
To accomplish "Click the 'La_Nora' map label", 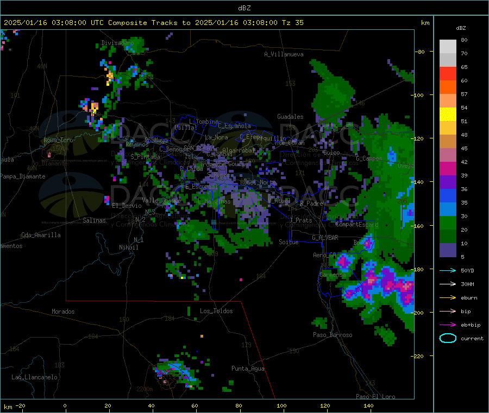I will pos(216,137).
